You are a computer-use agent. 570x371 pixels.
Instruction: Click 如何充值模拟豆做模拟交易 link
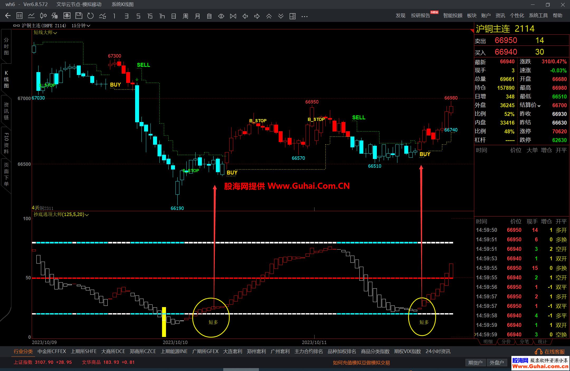[361, 363]
